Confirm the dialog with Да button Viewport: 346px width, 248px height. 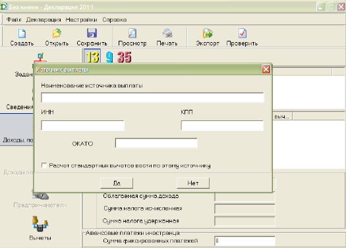(x=117, y=183)
